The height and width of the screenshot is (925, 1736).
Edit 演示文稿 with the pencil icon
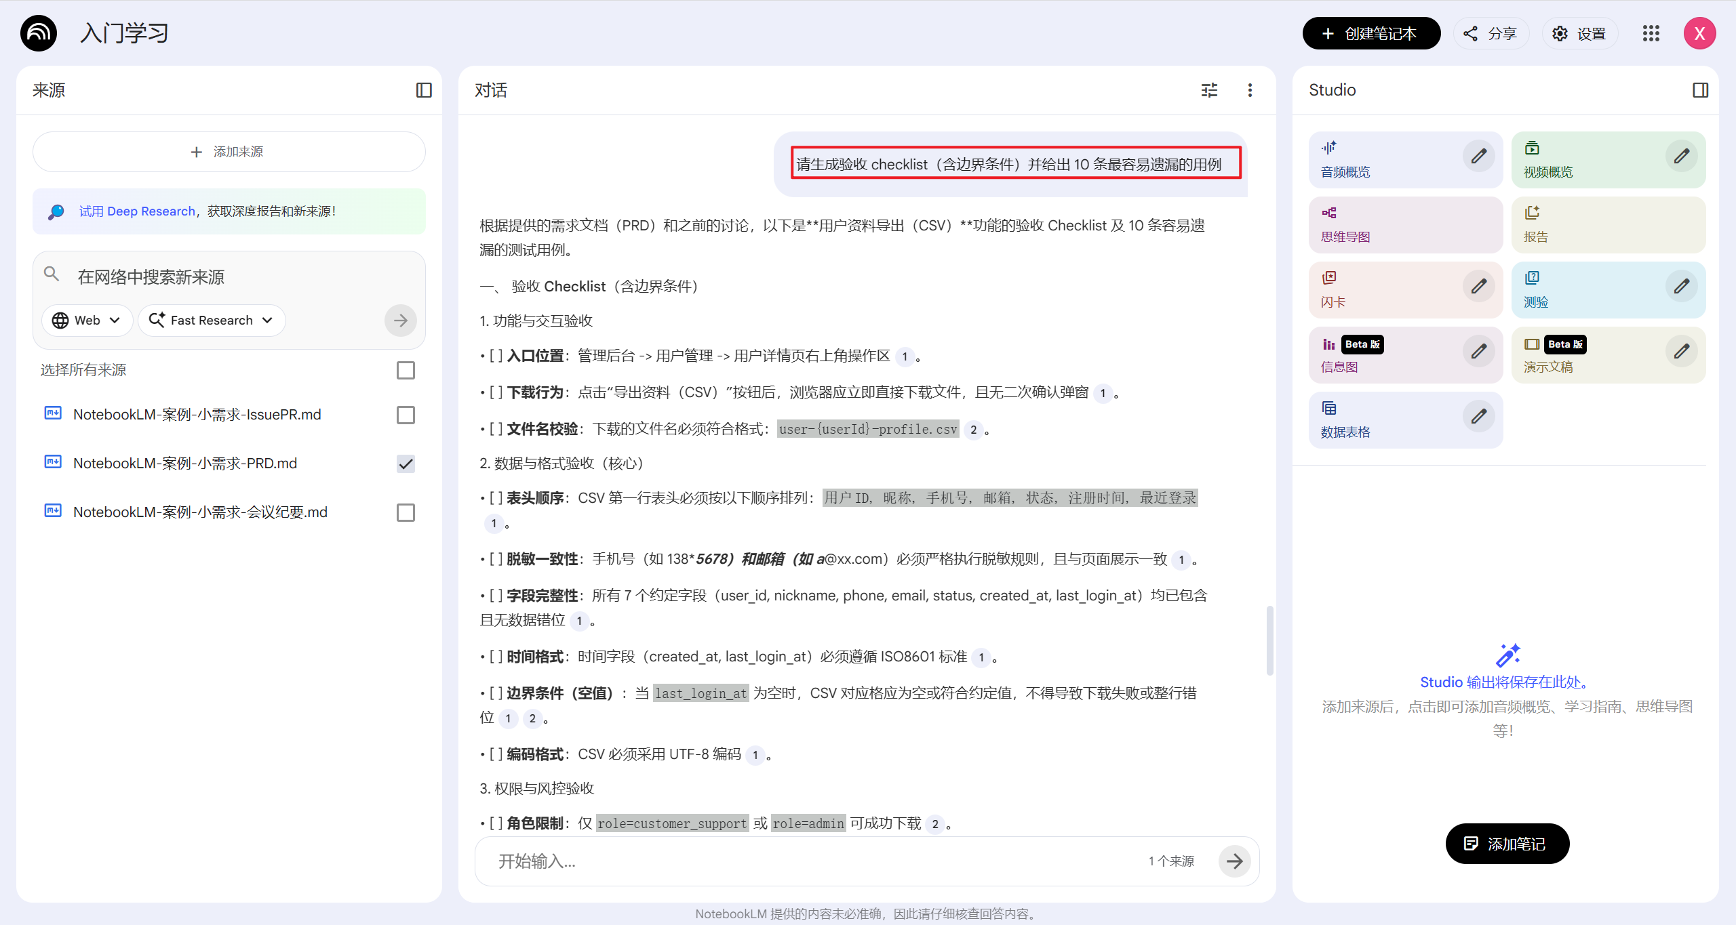[1682, 351]
